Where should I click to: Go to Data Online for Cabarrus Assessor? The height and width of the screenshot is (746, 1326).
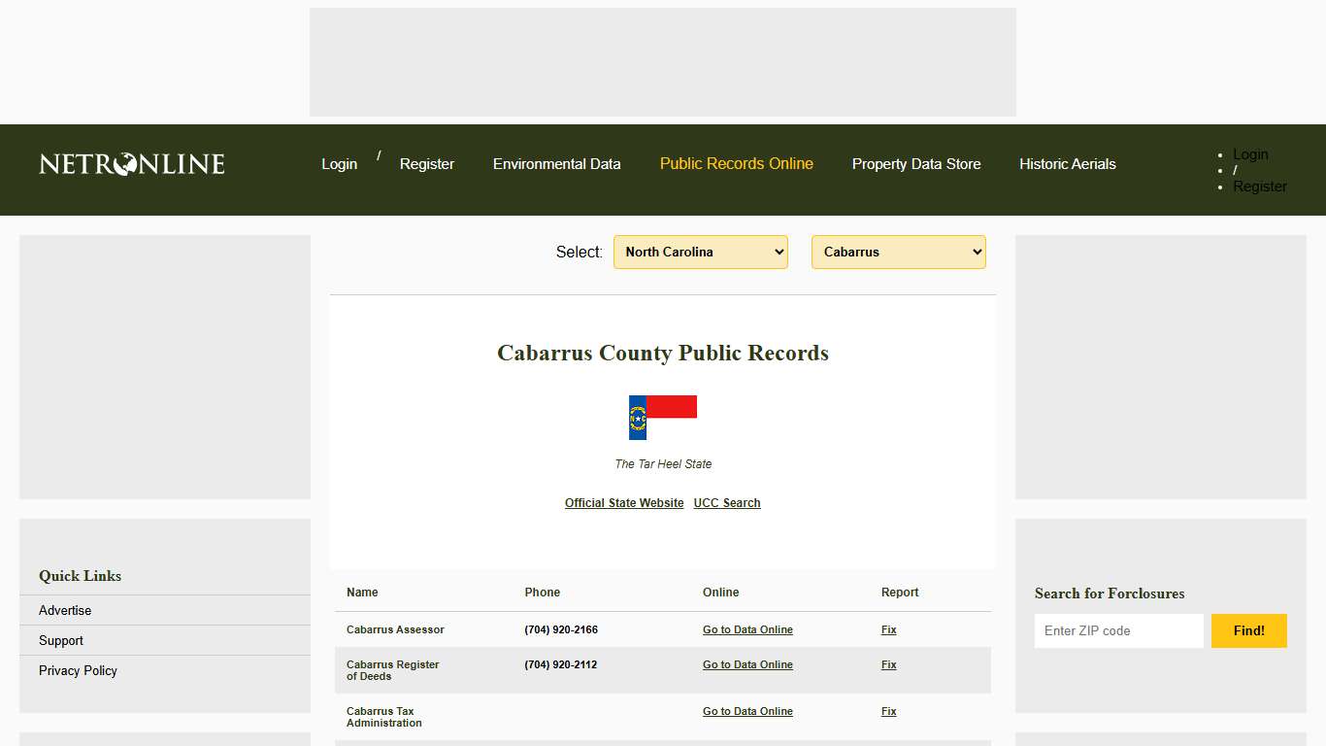click(747, 629)
